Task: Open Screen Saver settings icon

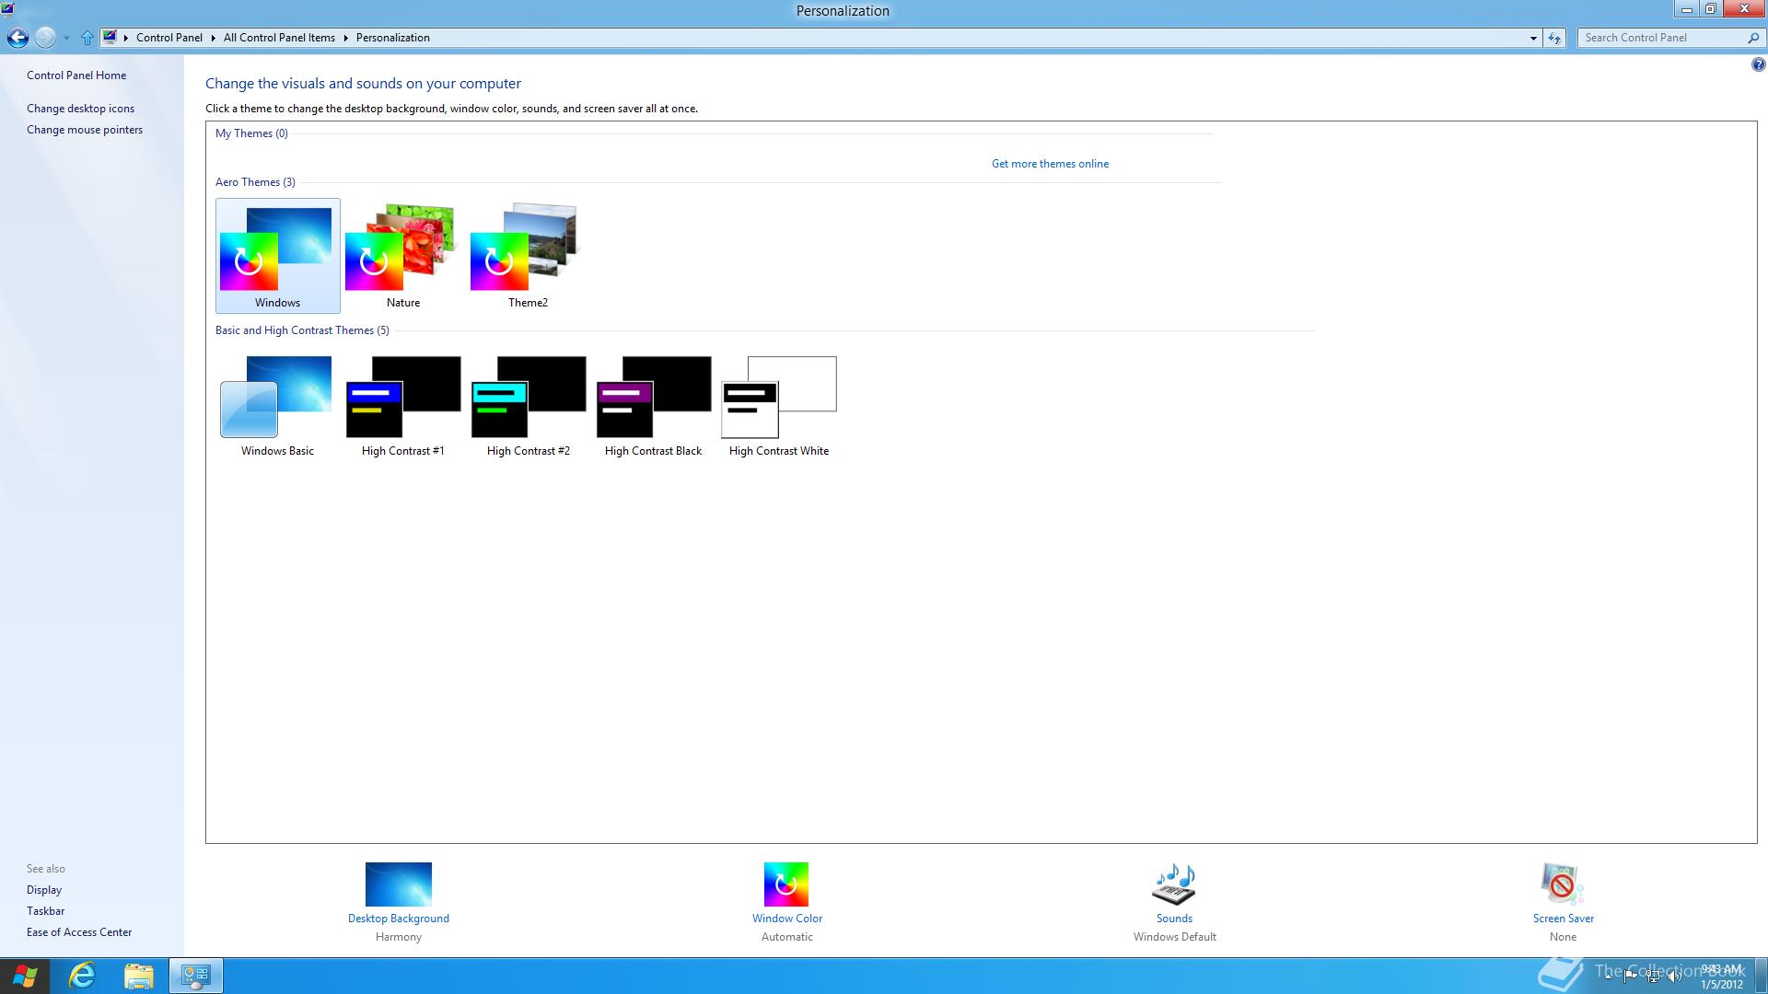Action: (x=1562, y=884)
